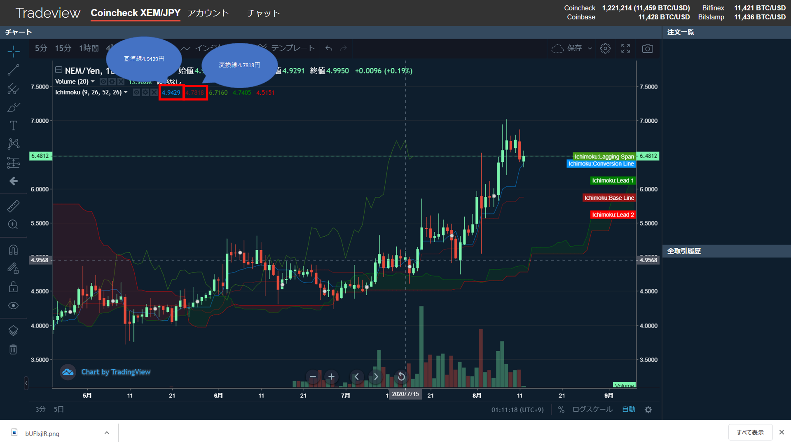This screenshot has height=445, width=791.
Task: Open timezone menu at 01:11:18 (UTC+9)
Action: 517,410
